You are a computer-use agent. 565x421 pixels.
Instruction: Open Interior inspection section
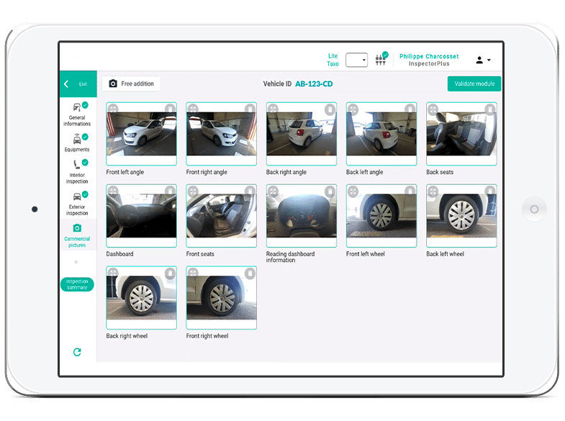pyautogui.click(x=77, y=171)
